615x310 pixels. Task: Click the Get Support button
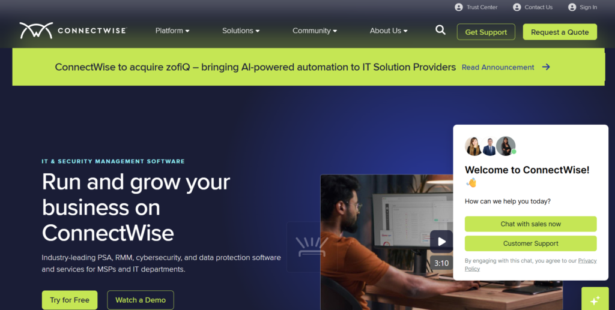coord(486,32)
